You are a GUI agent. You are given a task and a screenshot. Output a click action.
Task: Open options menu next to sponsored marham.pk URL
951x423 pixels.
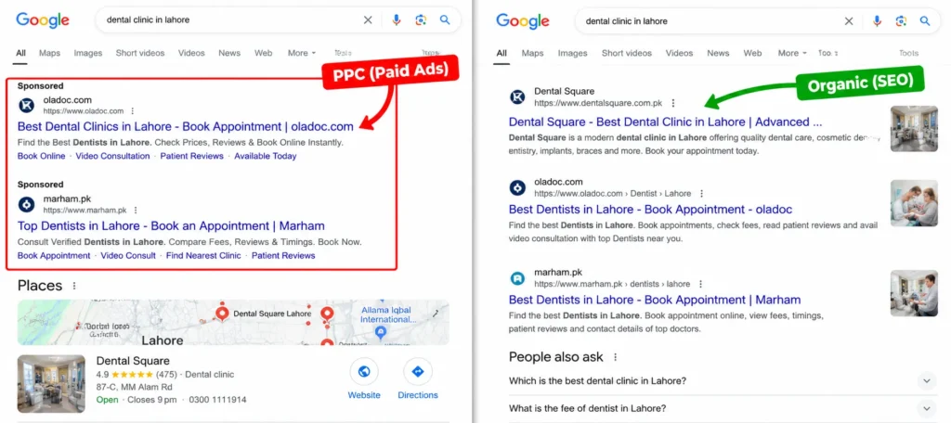click(x=136, y=211)
